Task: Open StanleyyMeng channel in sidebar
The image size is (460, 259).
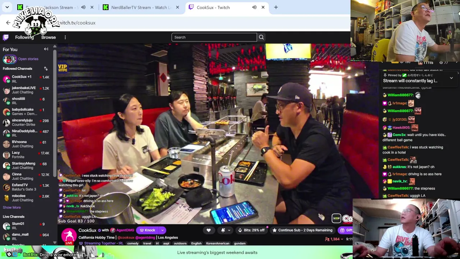Action: click(x=26, y=165)
